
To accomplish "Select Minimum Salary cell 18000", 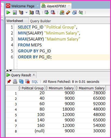I will pyautogui.click(x=60, y=109).
